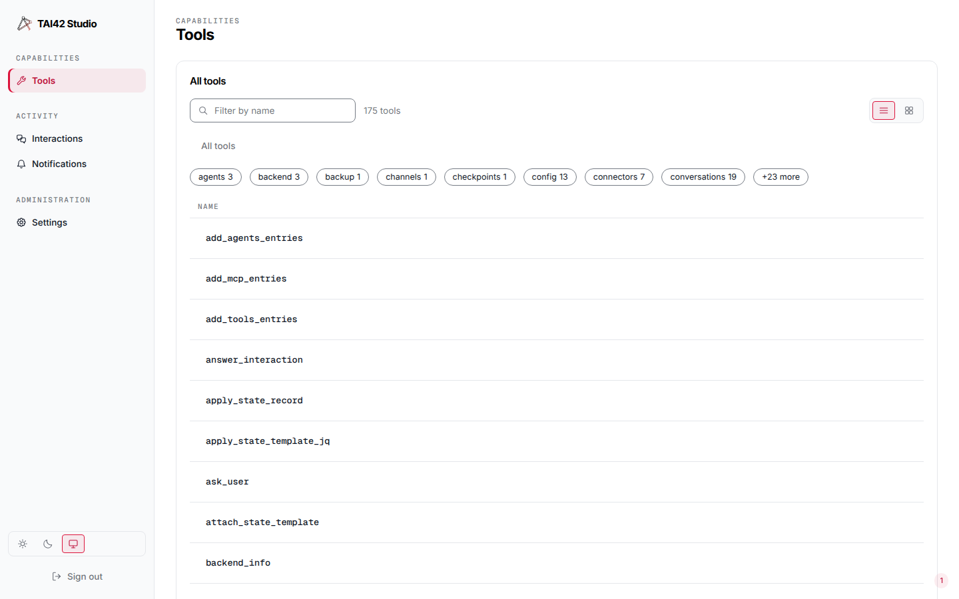Open the backend_info tool row

(x=557, y=563)
